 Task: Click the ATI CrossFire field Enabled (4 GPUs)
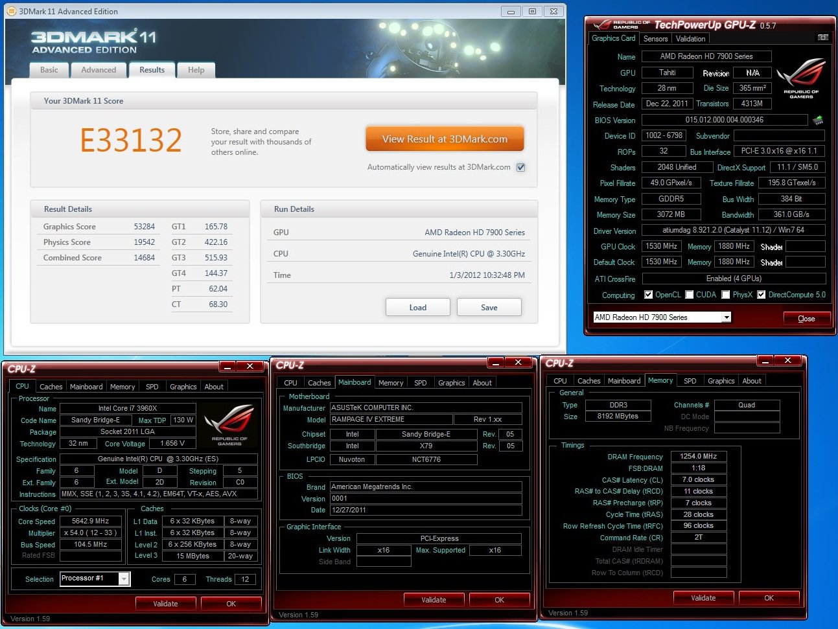coord(734,279)
